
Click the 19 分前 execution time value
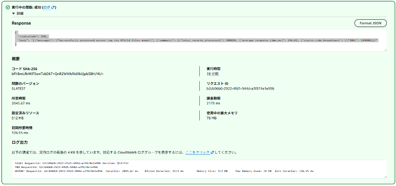coord(212,74)
